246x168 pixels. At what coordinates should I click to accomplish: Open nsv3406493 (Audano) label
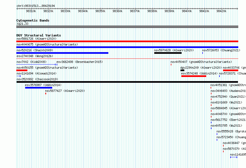click(x=228, y=91)
